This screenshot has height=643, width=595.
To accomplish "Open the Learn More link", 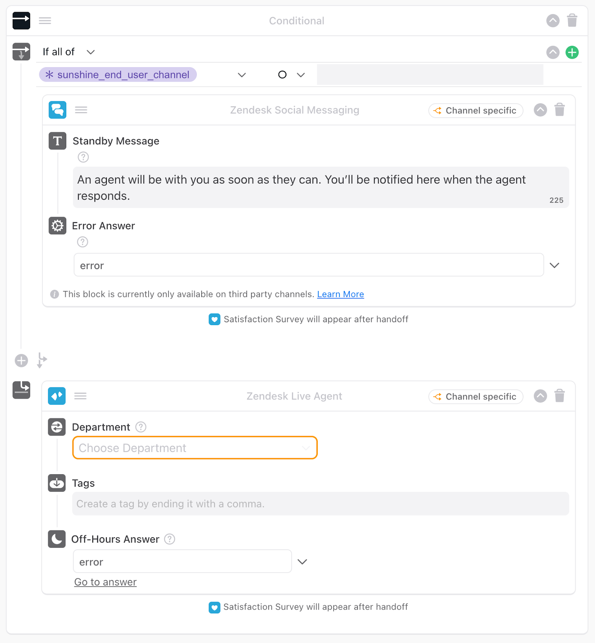I will [x=340, y=294].
